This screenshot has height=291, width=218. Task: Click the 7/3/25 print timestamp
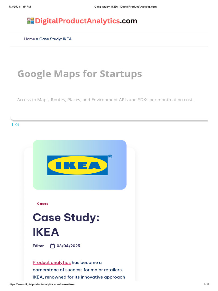tap(20, 7)
